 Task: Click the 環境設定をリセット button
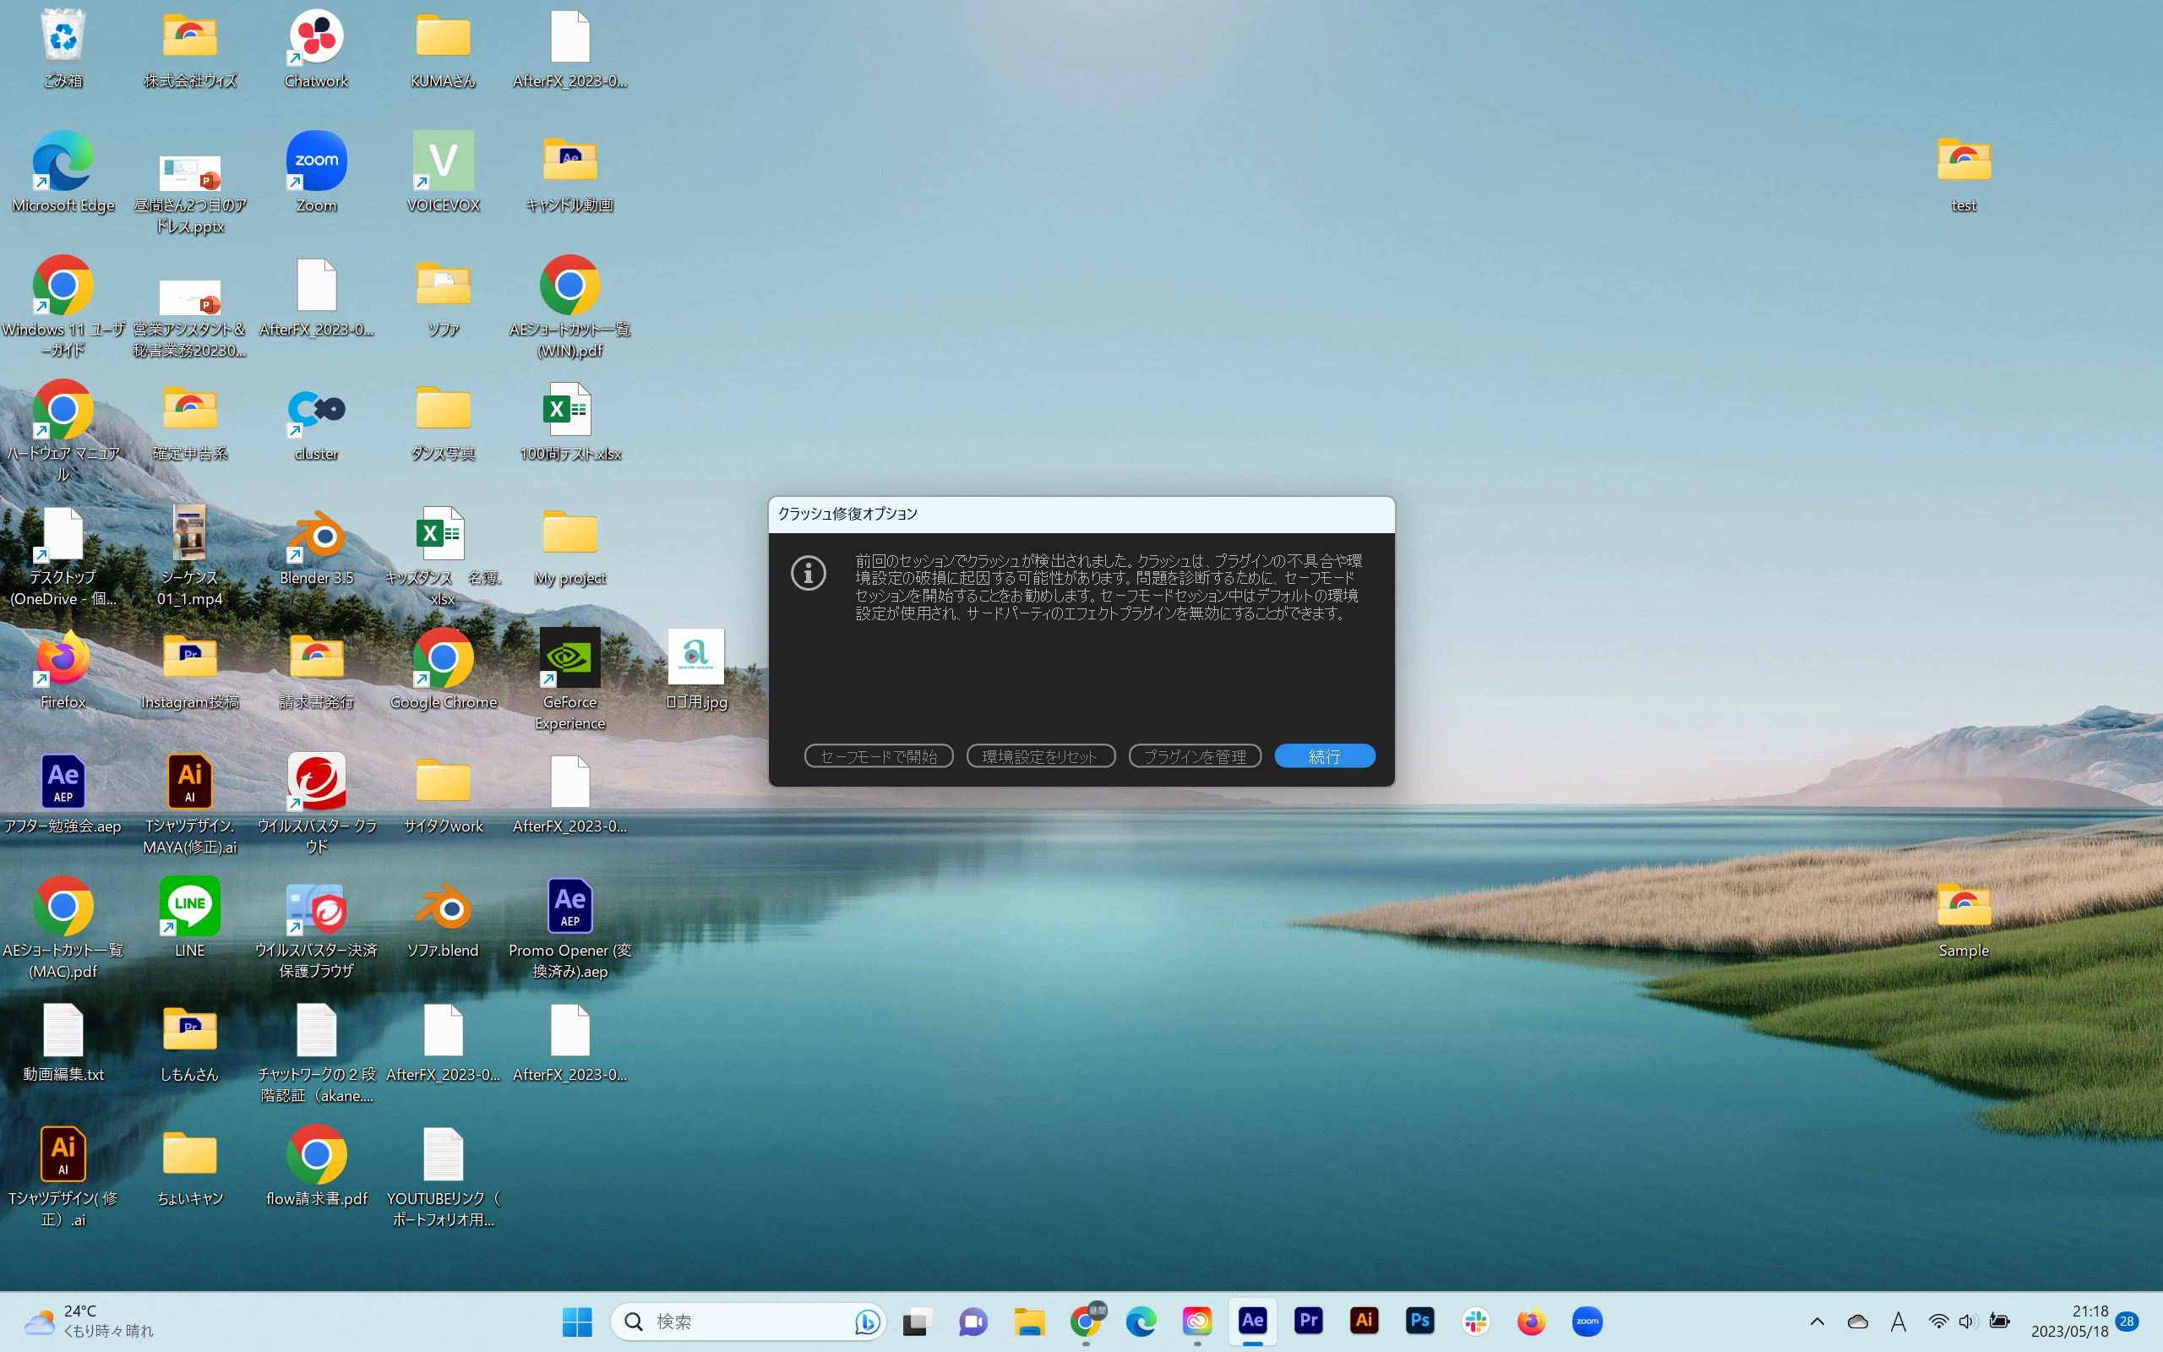(1039, 756)
